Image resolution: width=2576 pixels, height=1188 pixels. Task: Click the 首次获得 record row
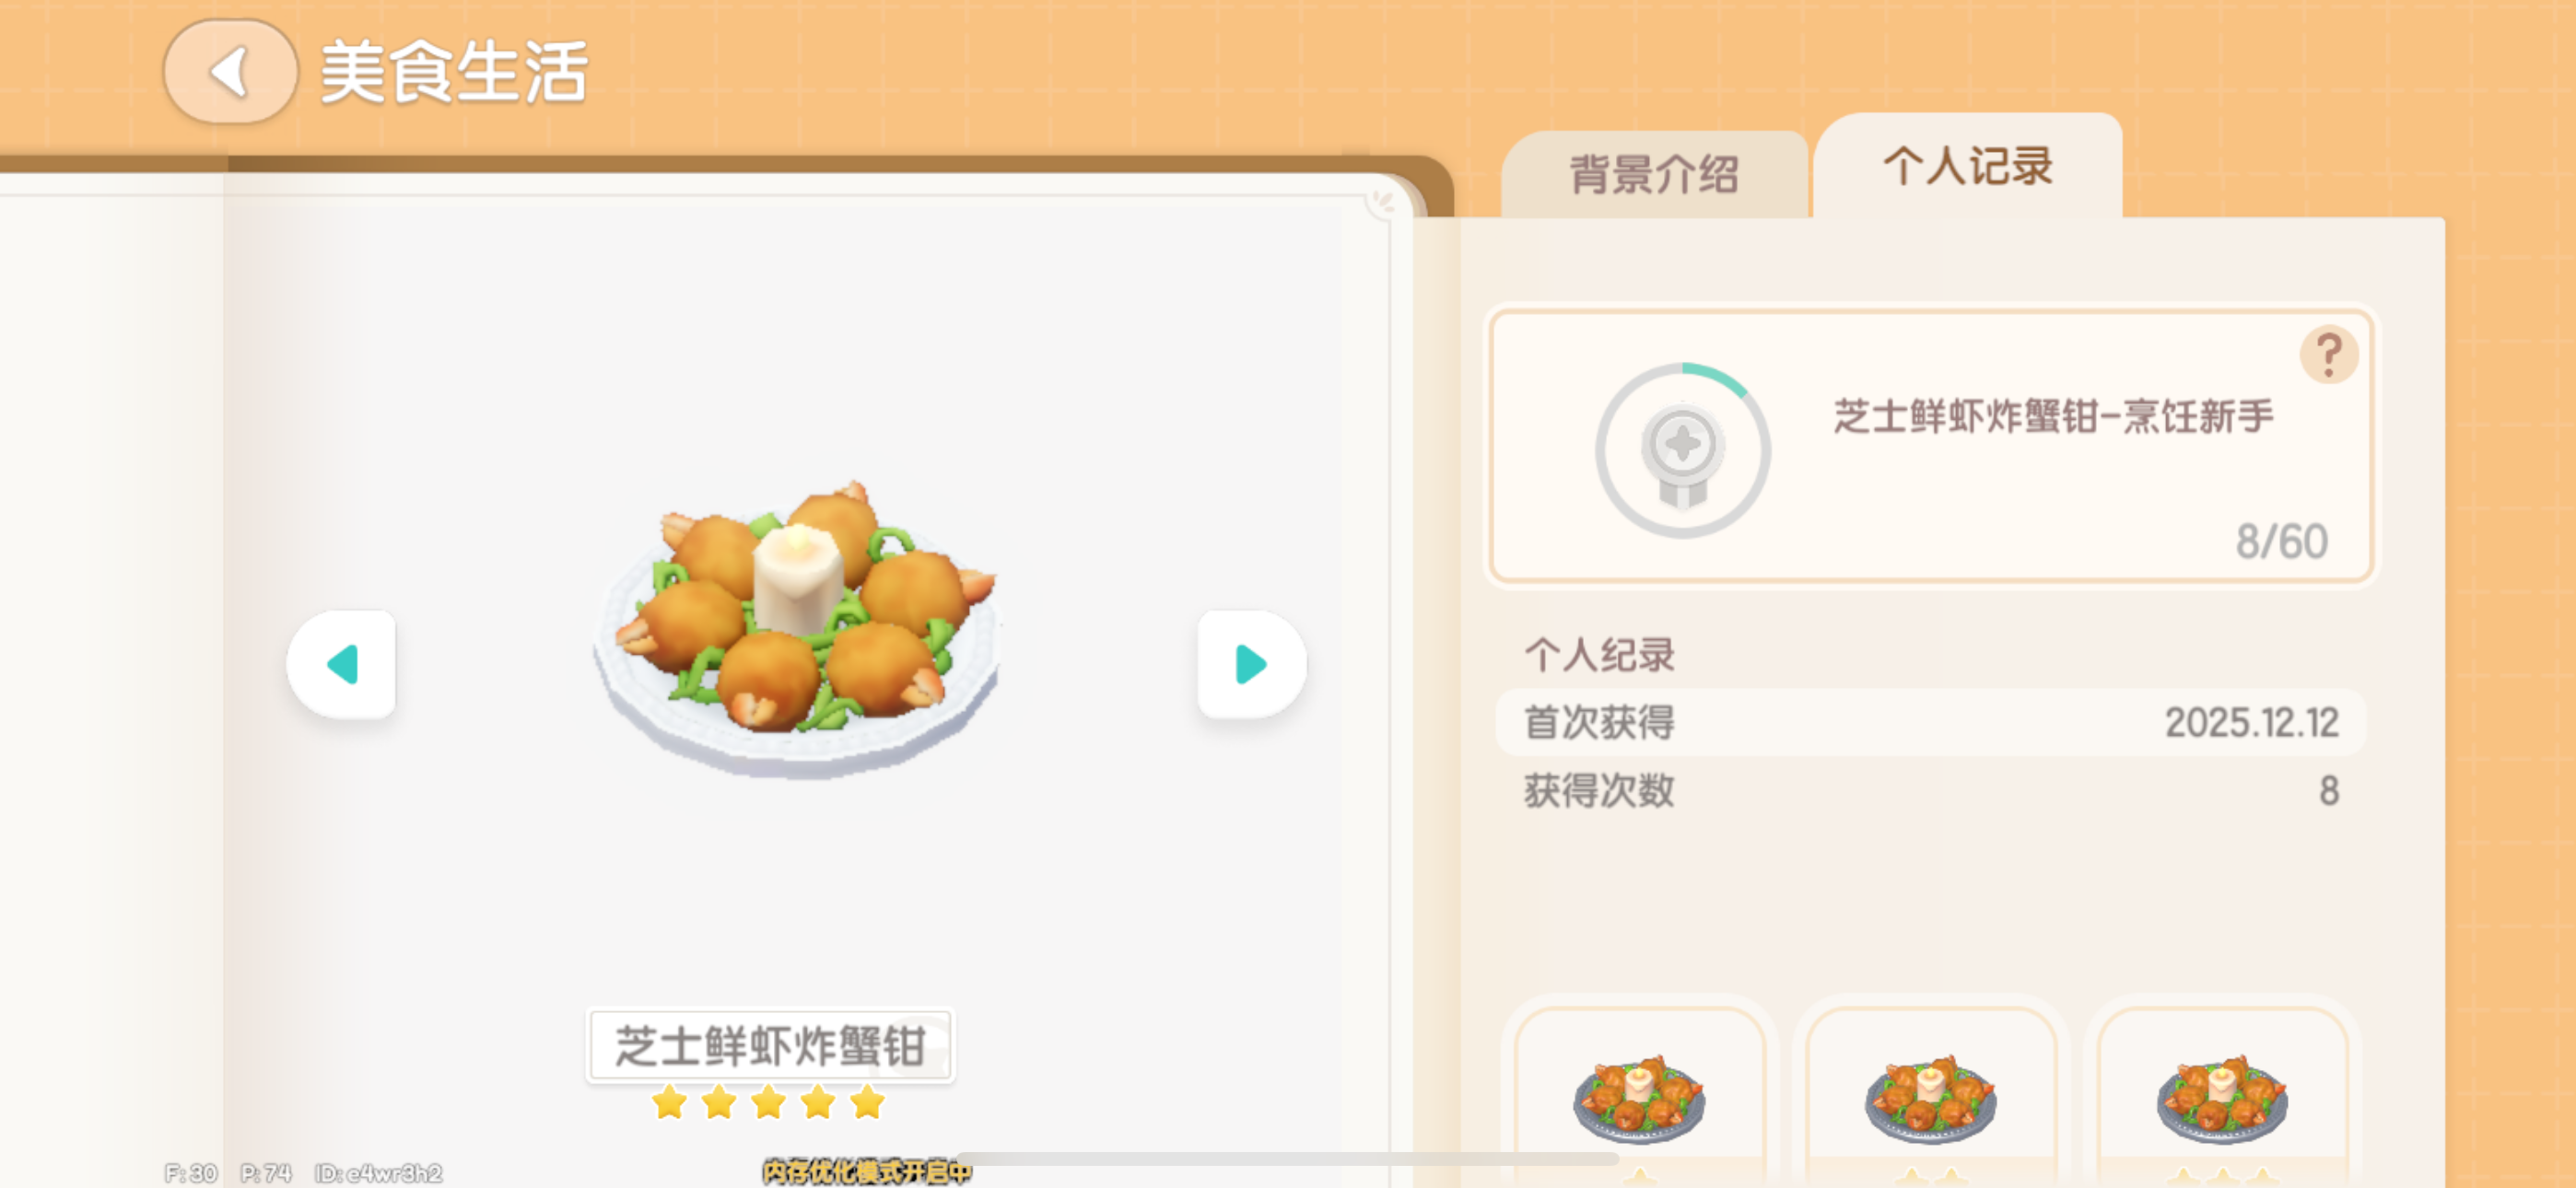coord(1930,722)
